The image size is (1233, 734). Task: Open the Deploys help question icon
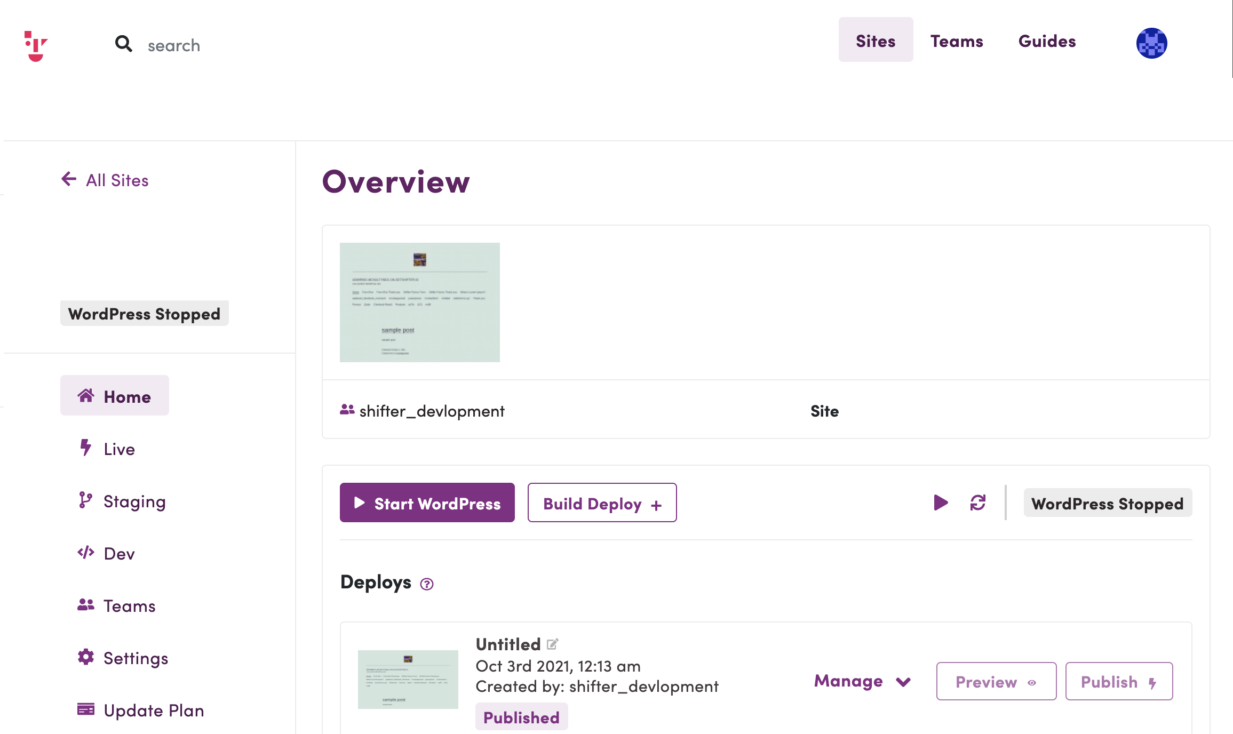pyautogui.click(x=427, y=584)
